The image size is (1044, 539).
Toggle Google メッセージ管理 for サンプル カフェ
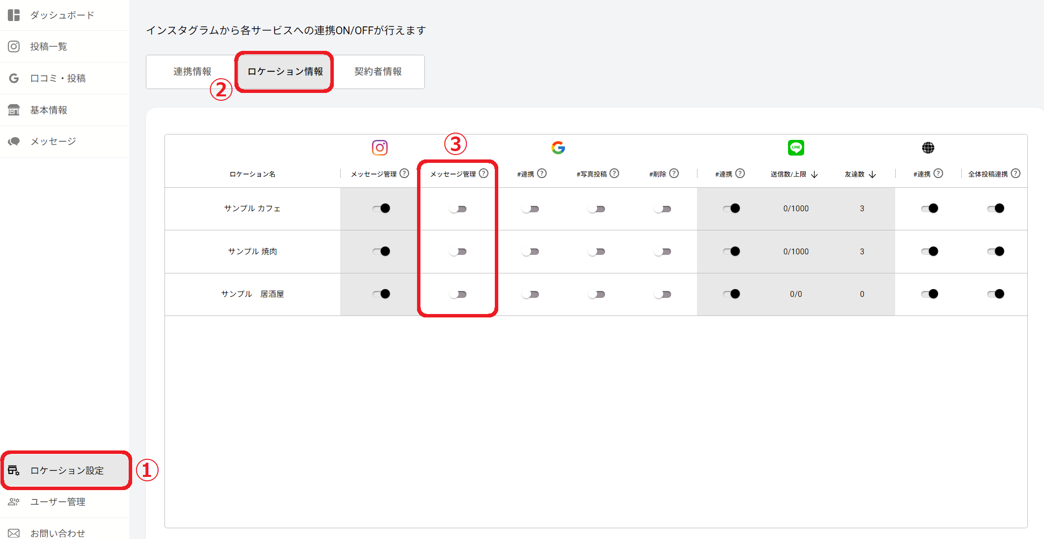coord(458,209)
